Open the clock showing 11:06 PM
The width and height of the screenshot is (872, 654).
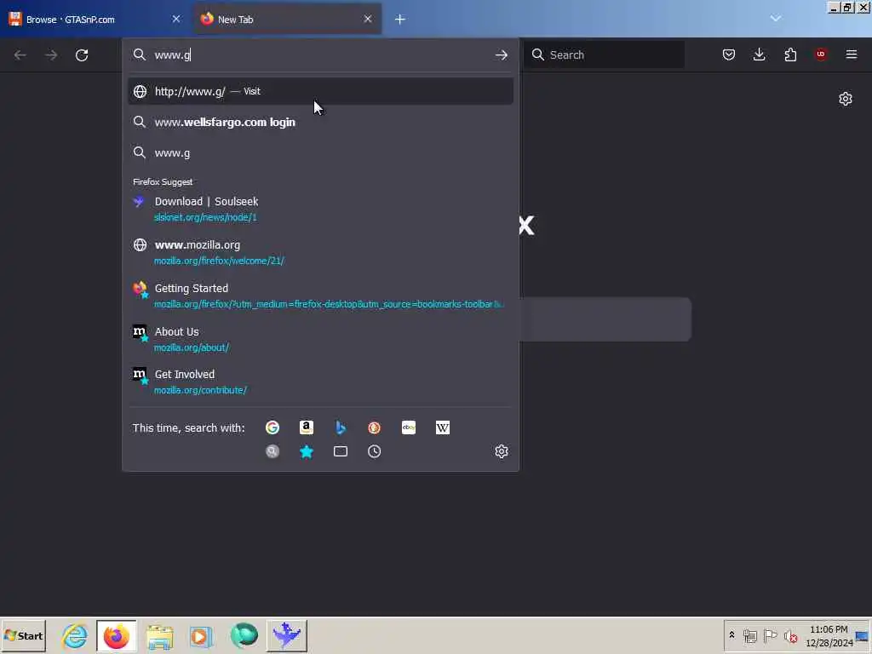click(829, 635)
